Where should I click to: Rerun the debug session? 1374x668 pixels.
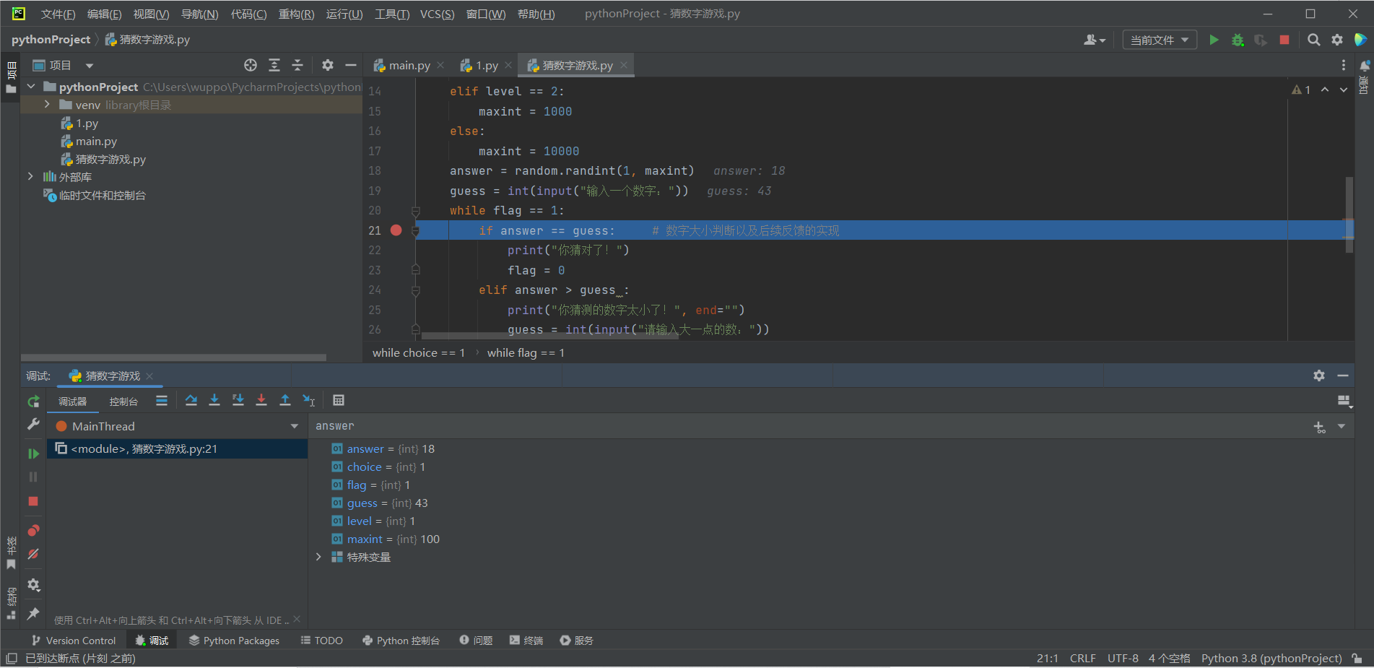click(33, 402)
